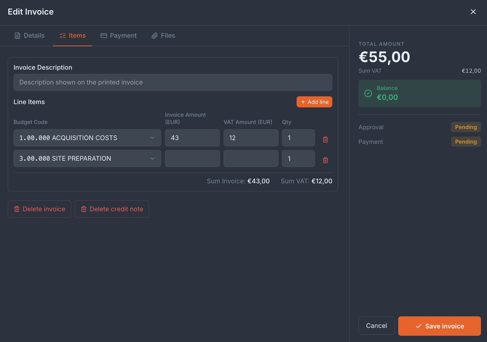Click the Invoice Description input field
The height and width of the screenshot is (342, 487).
173,82
